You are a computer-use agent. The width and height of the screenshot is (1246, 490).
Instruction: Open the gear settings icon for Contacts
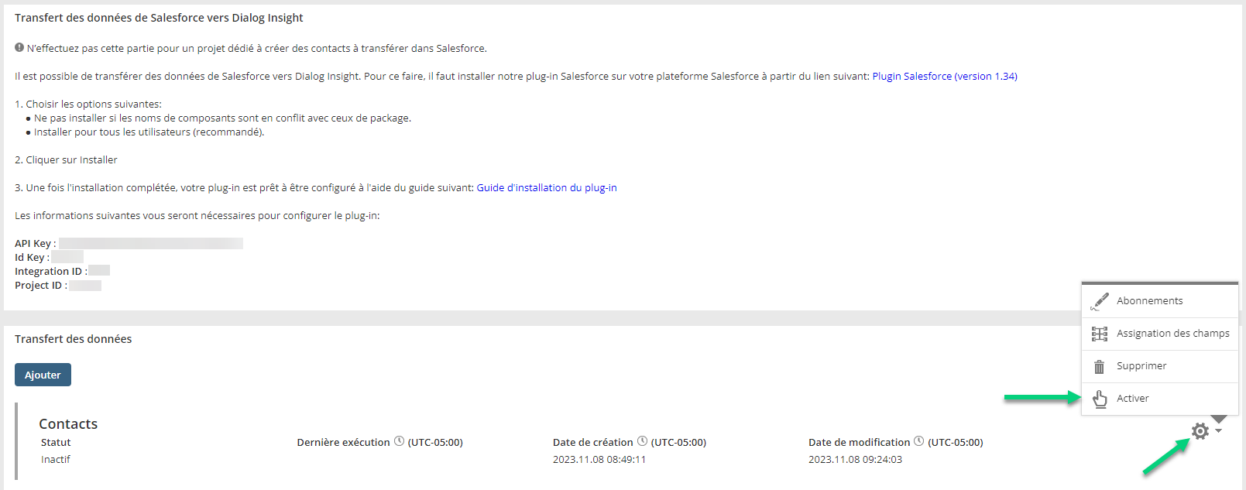tap(1200, 431)
